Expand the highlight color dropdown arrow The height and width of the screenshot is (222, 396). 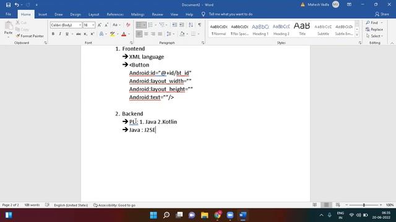pos(118,34)
